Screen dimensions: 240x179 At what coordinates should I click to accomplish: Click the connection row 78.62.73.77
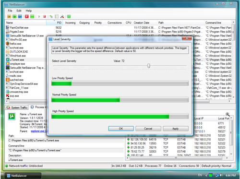[178, 151]
